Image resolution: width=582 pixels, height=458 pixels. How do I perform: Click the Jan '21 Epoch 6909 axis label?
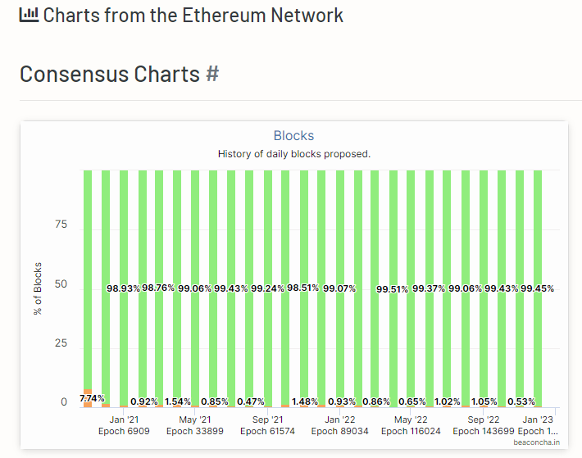click(124, 425)
